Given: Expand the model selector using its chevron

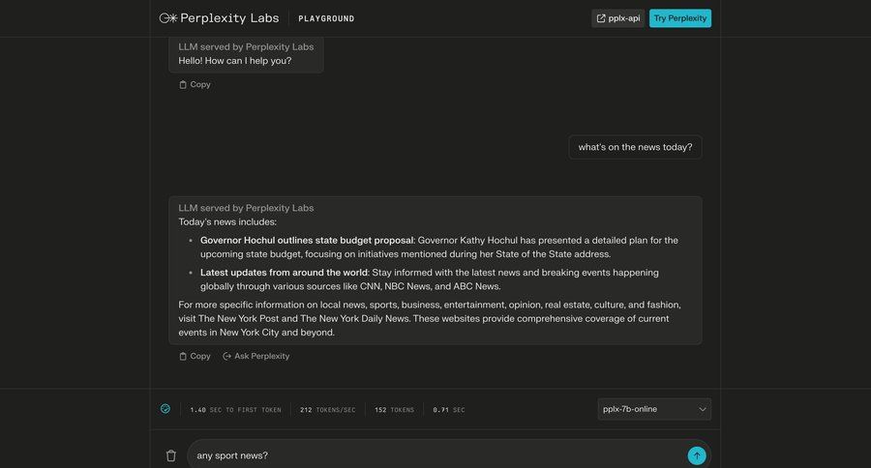Looking at the screenshot, I should (702, 409).
